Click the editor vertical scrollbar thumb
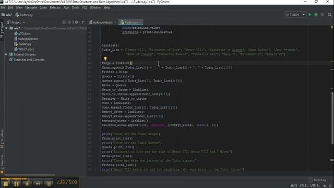The image size is (334, 188). click(332, 118)
